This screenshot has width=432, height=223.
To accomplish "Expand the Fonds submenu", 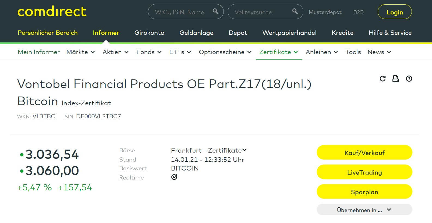I will click(149, 52).
